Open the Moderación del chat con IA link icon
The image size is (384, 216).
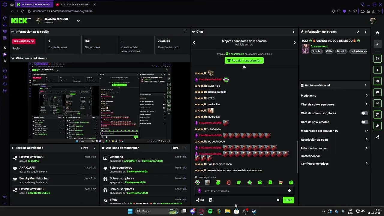point(367,131)
